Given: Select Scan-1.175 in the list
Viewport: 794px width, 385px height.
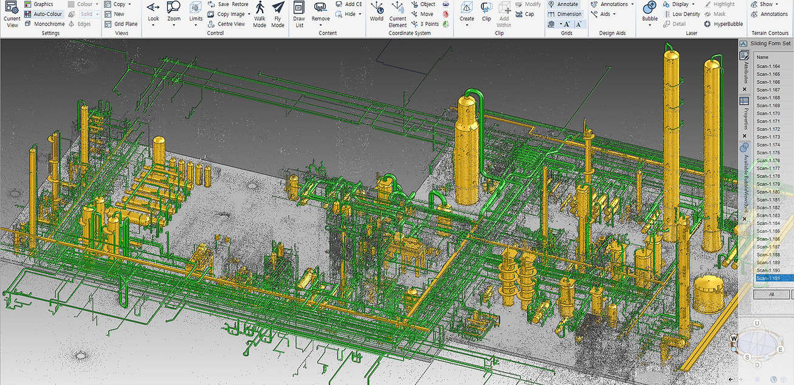Looking at the screenshot, I should tap(768, 152).
